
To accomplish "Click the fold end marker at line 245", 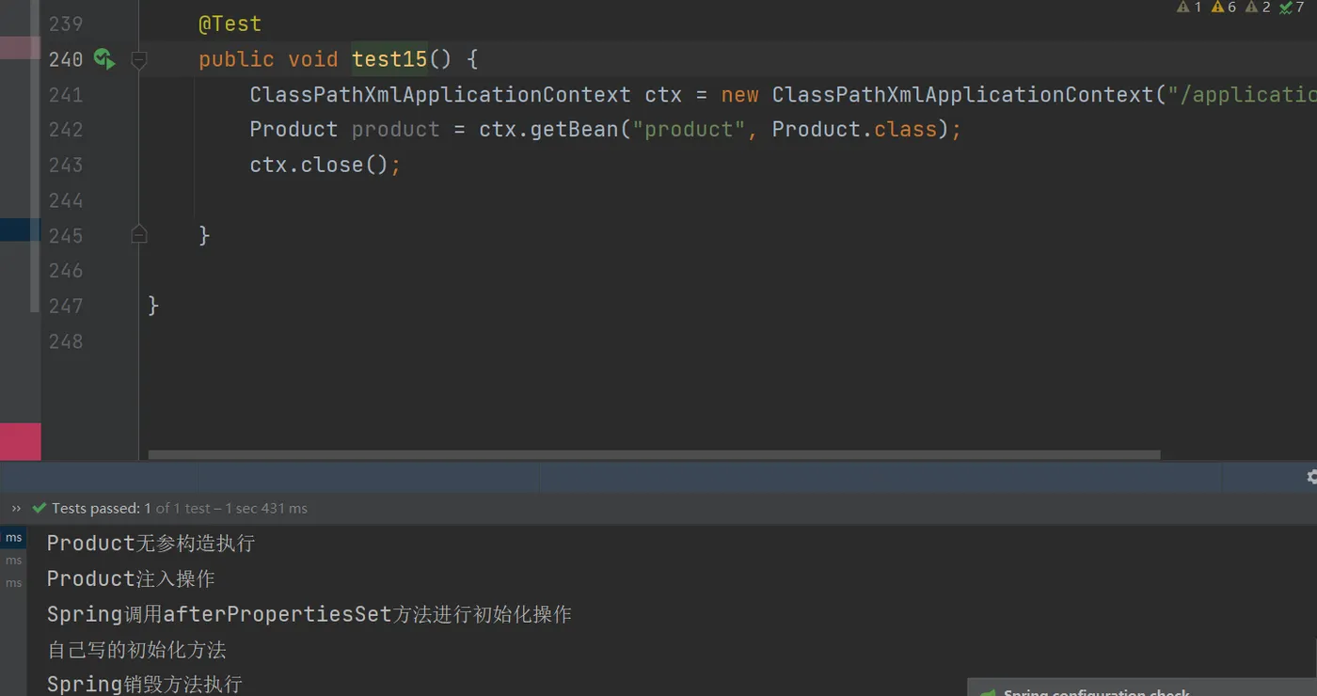I will click(x=139, y=235).
